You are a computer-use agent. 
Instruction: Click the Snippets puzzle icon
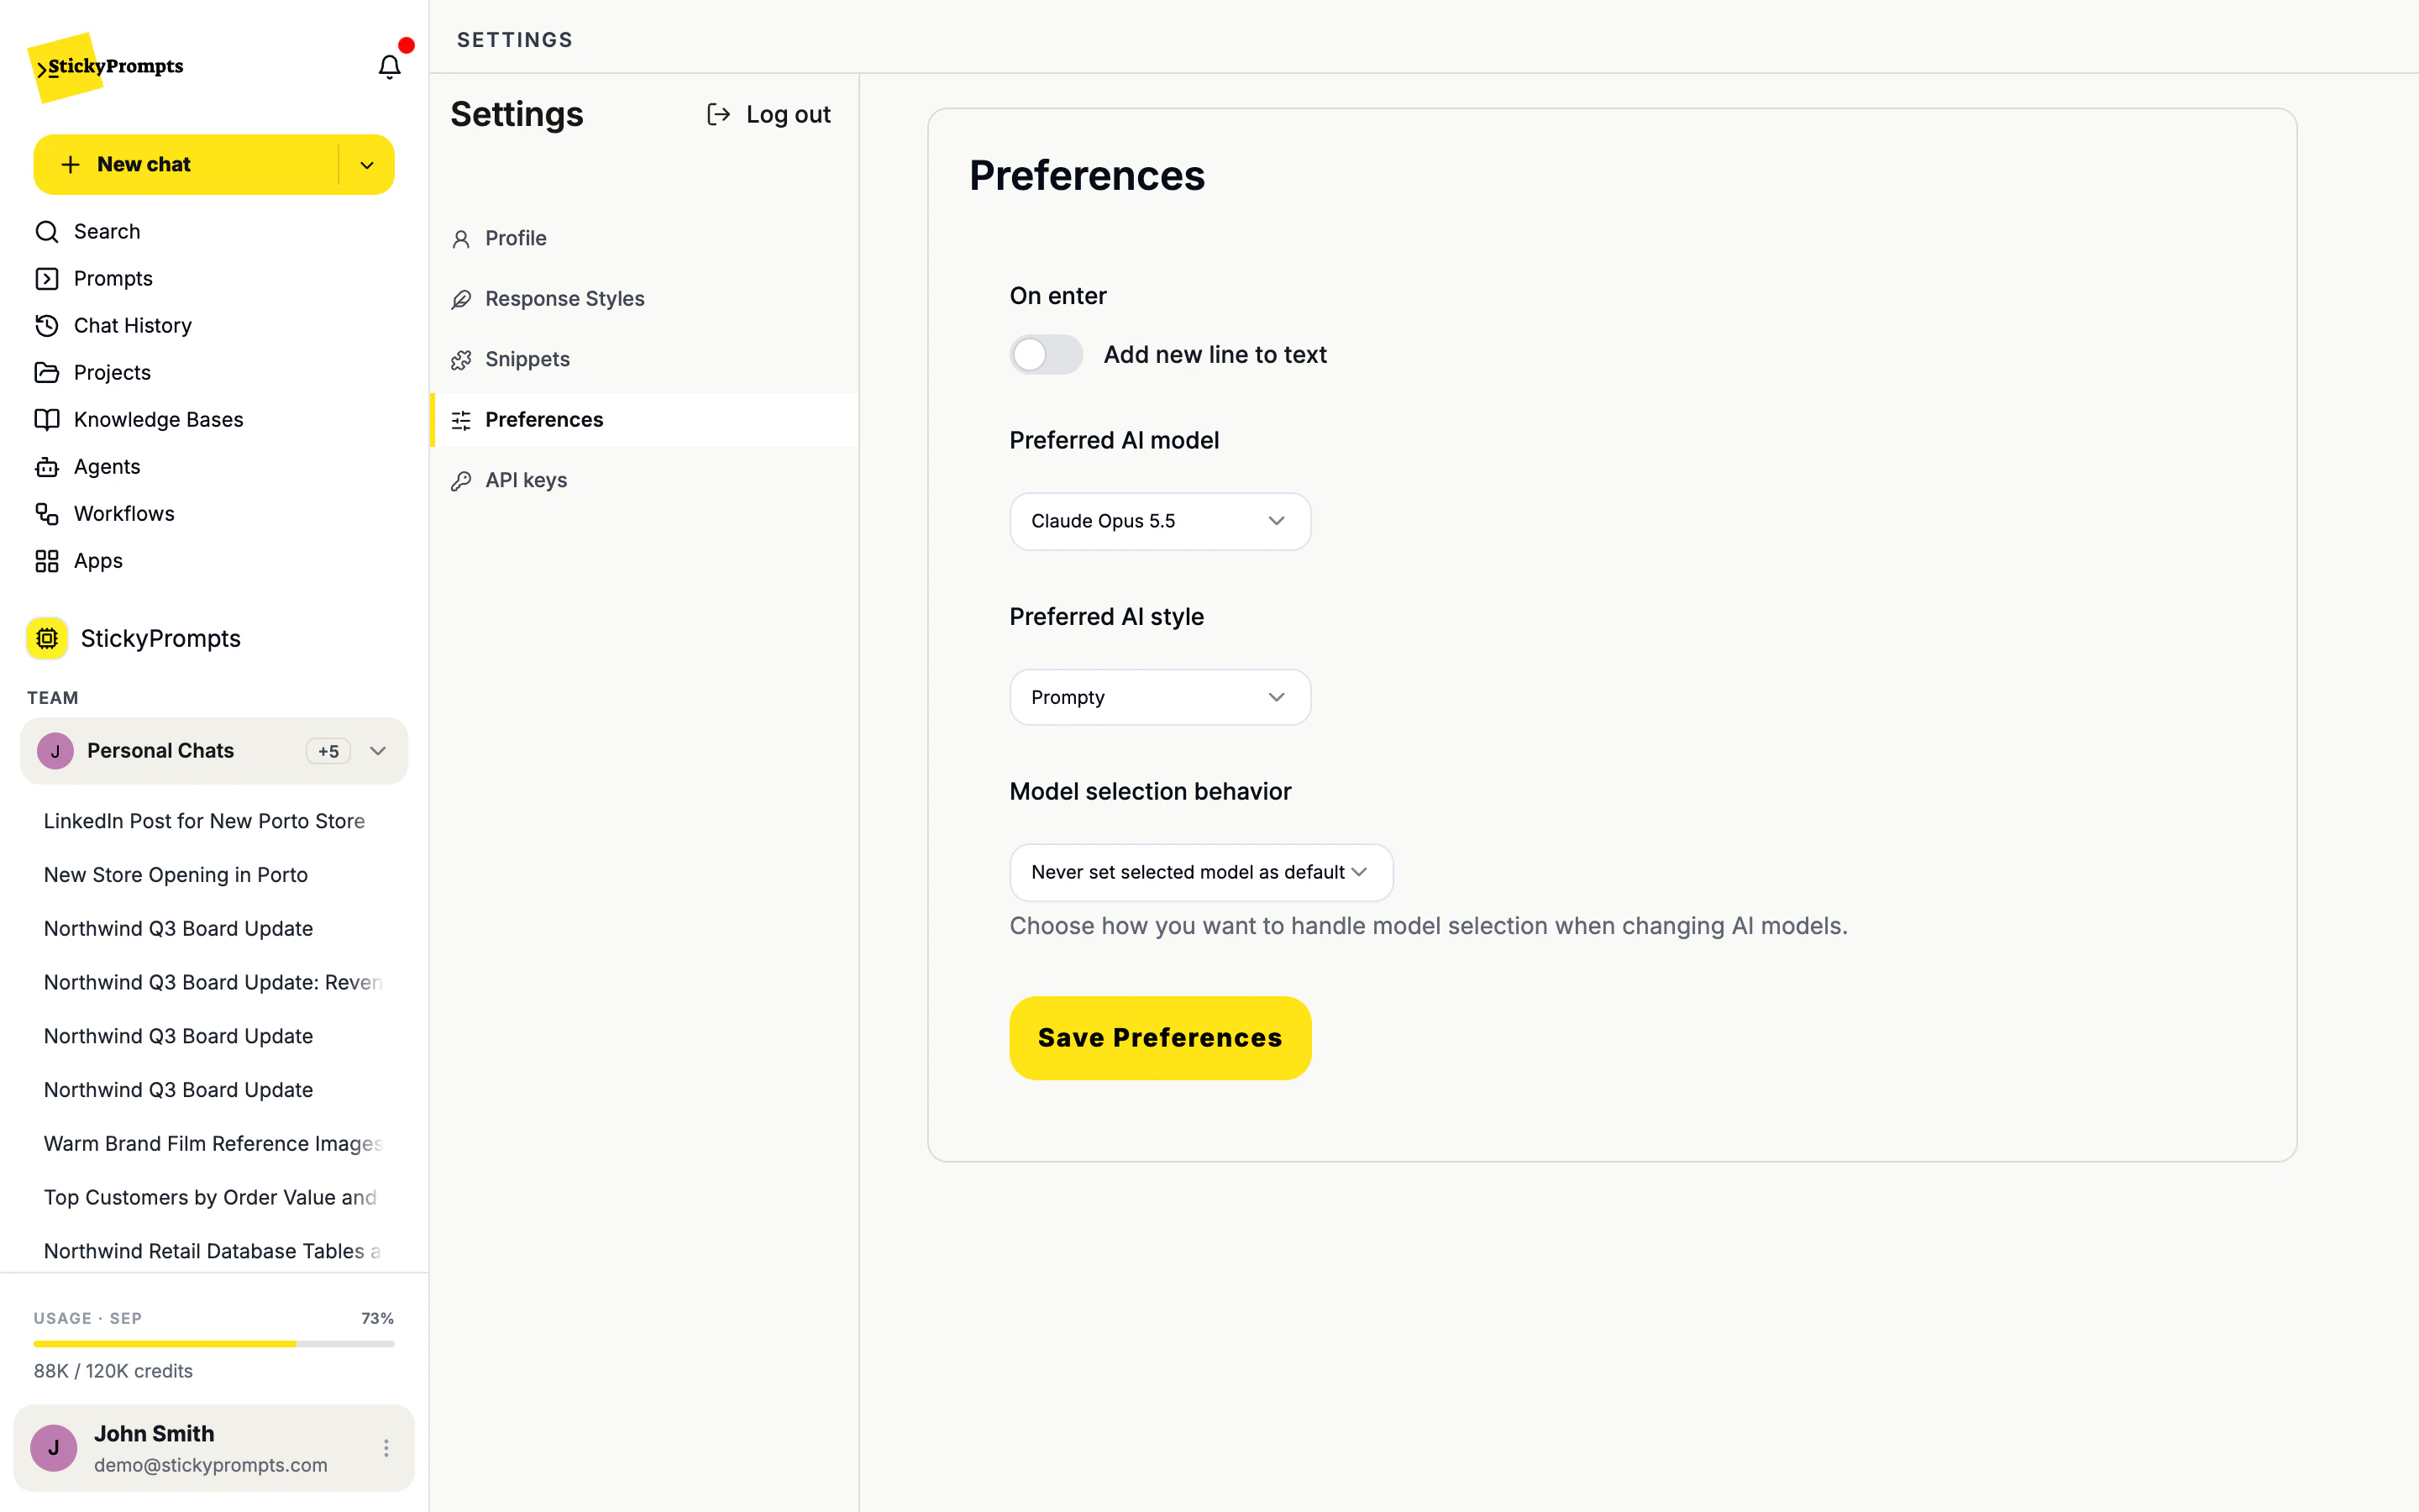click(461, 360)
